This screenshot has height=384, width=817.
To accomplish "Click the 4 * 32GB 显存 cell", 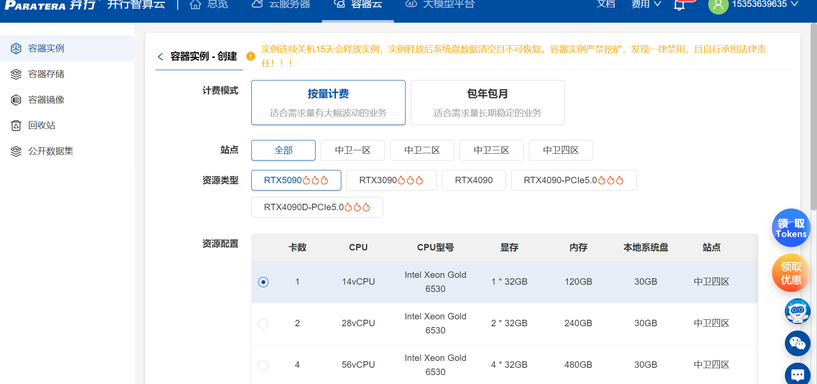I will point(509,365).
